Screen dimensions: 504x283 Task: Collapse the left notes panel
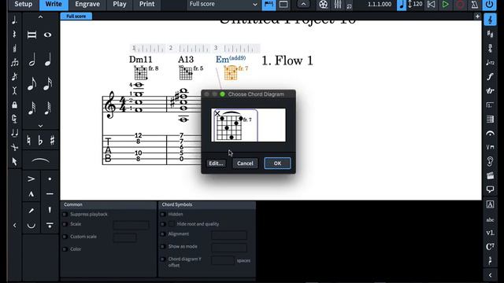(14, 226)
